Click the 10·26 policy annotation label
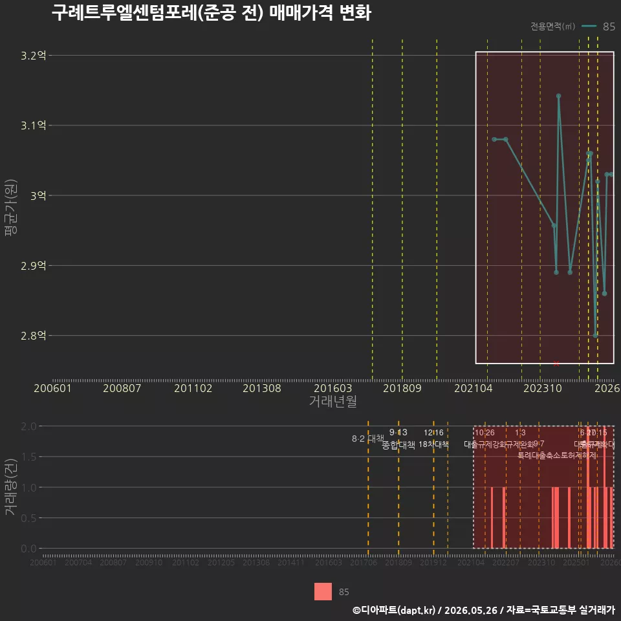Viewport: 621px width, 621px height. coord(485,433)
